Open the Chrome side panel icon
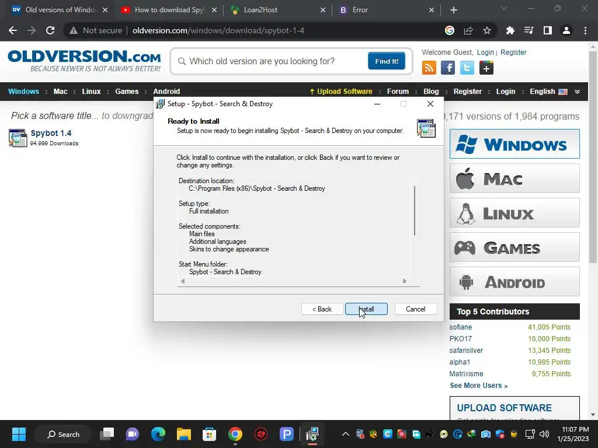This screenshot has height=448, width=598. [x=548, y=30]
